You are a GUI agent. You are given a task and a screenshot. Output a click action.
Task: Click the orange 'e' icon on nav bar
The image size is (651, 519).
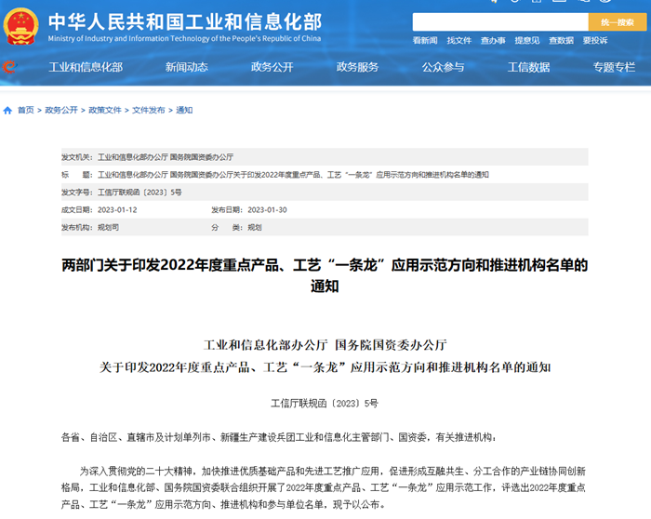click(9, 67)
